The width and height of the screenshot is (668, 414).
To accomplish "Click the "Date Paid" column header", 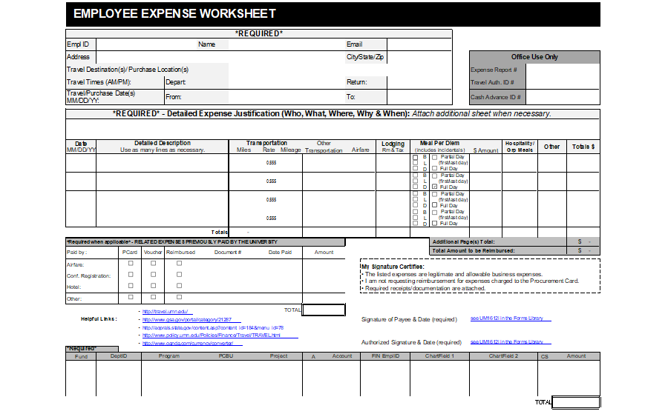I will coord(280,253).
